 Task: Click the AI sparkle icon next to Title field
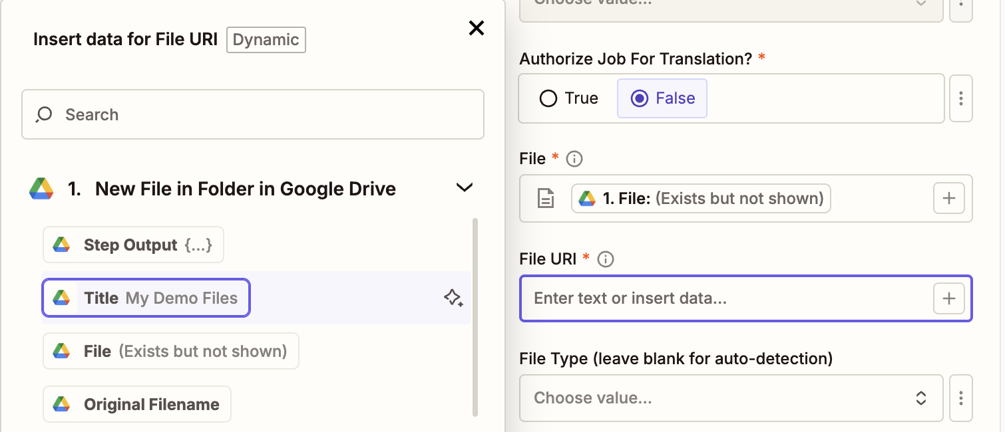click(x=453, y=298)
